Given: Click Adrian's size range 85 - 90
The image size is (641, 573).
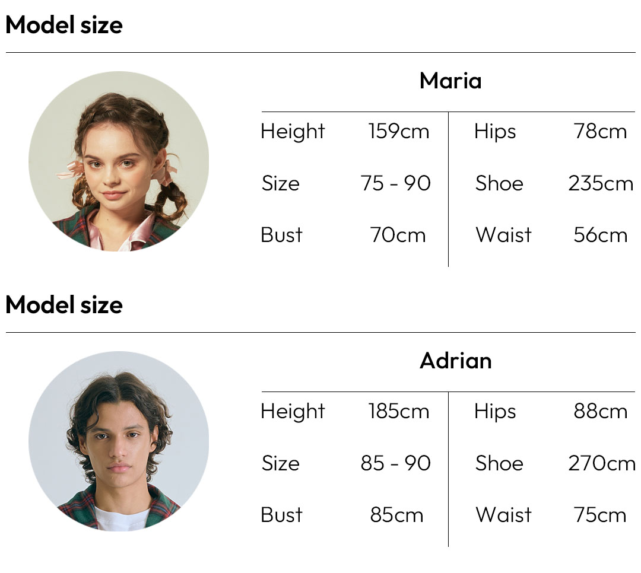Looking at the screenshot, I should point(395,463).
